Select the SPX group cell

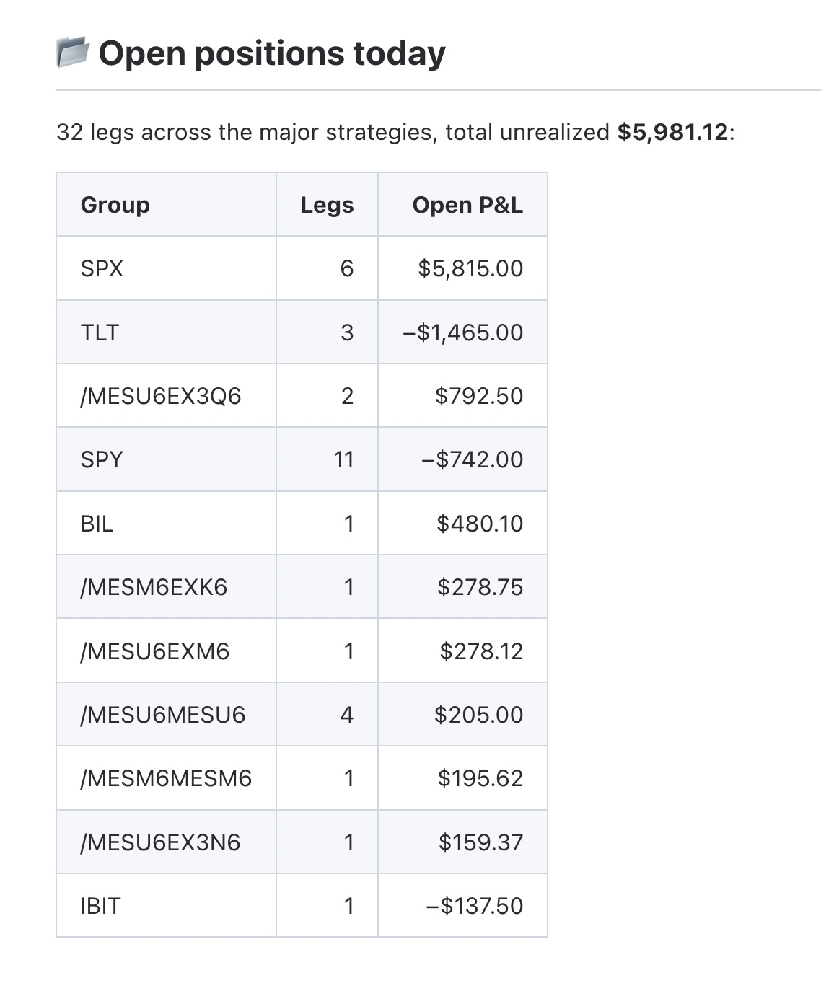[x=166, y=268]
